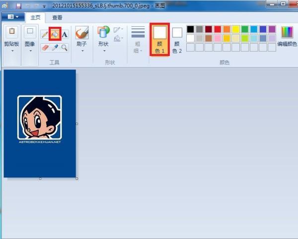
Task: Choose the Brushes tool icon
Action: (82, 32)
